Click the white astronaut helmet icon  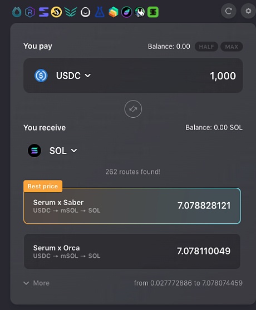coord(85,12)
